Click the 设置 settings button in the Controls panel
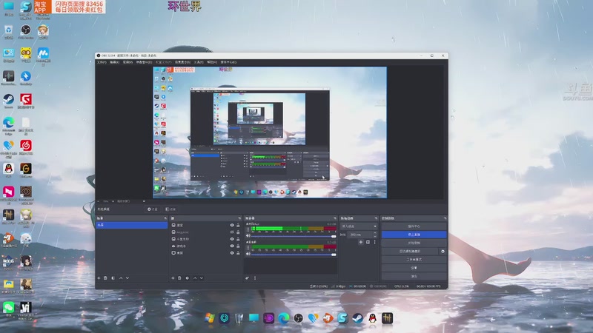 click(414, 268)
